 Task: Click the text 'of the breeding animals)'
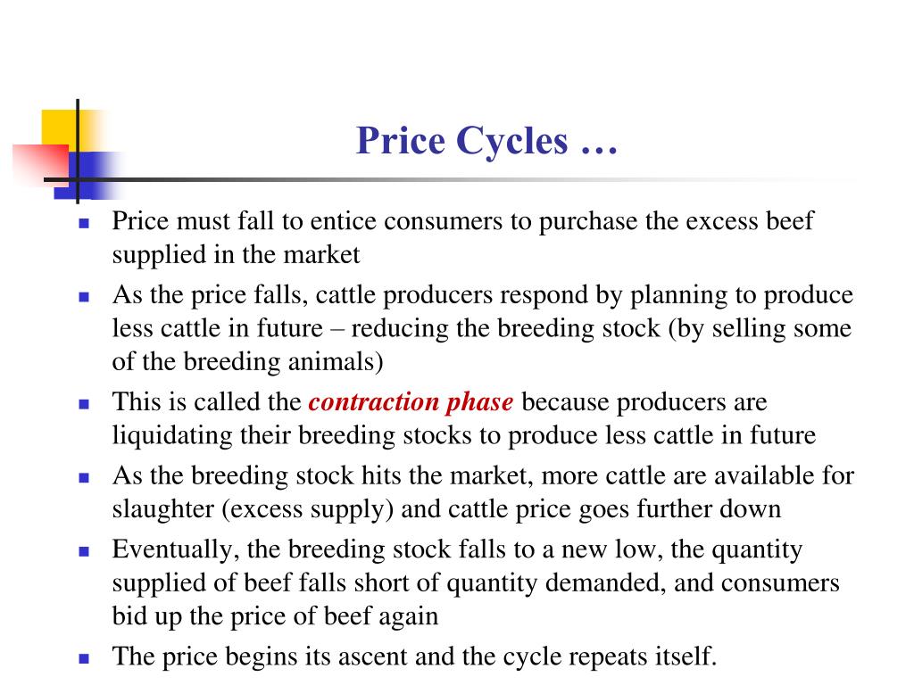click(248, 362)
